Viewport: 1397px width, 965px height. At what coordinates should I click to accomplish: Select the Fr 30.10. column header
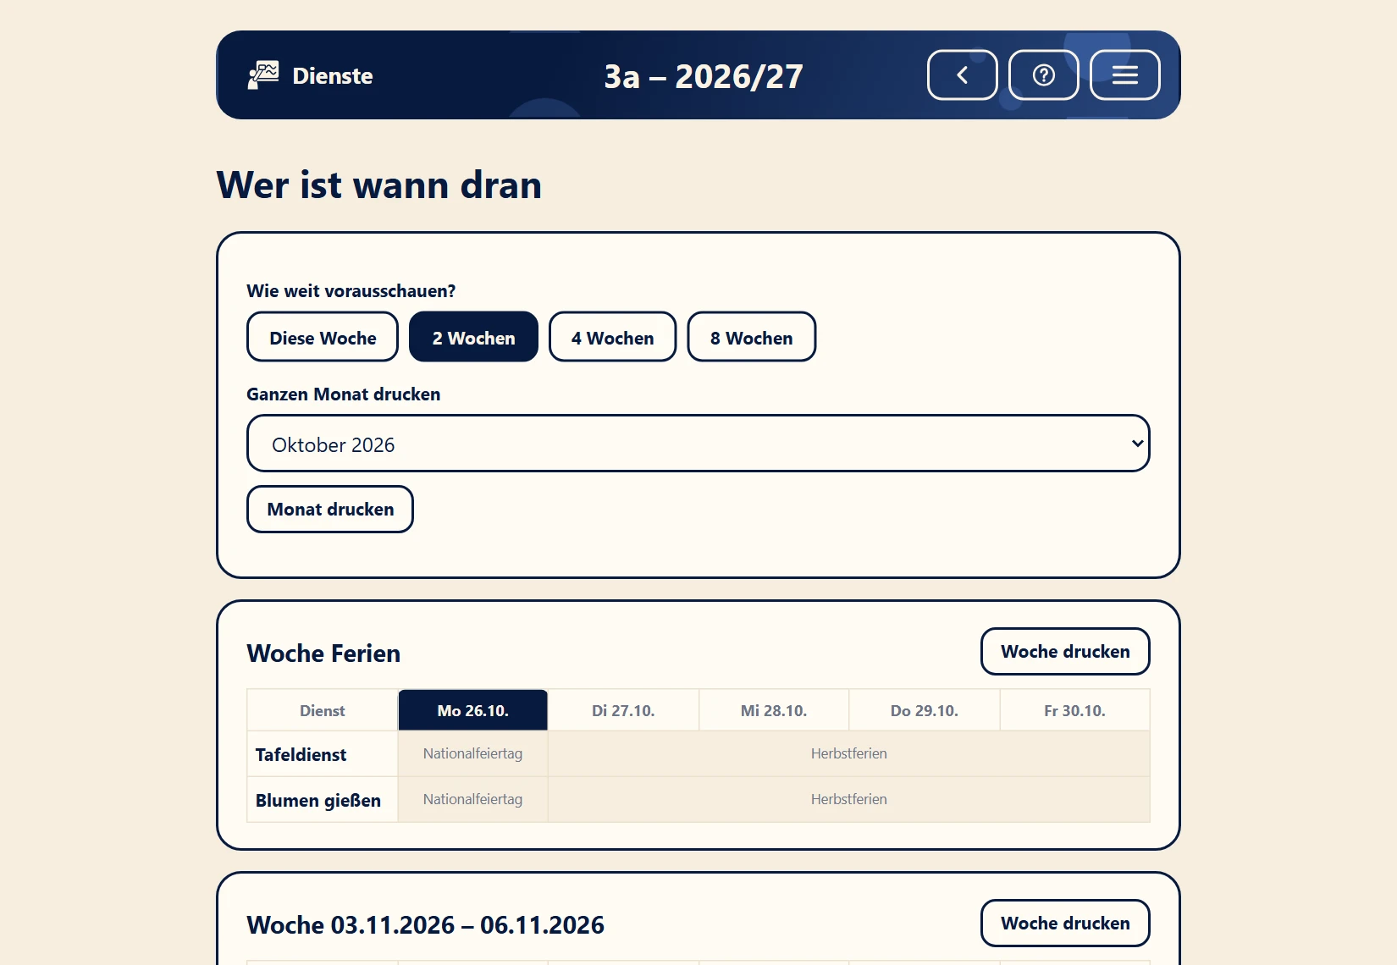coord(1074,710)
